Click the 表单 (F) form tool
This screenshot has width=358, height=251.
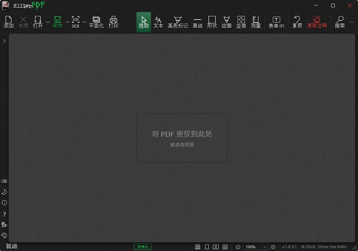pyautogui.click(x=276, y=22)
